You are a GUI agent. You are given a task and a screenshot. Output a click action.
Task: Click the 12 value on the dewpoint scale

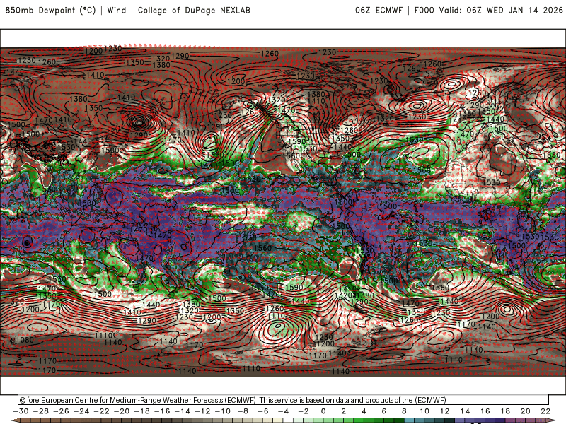pos(445,411)
